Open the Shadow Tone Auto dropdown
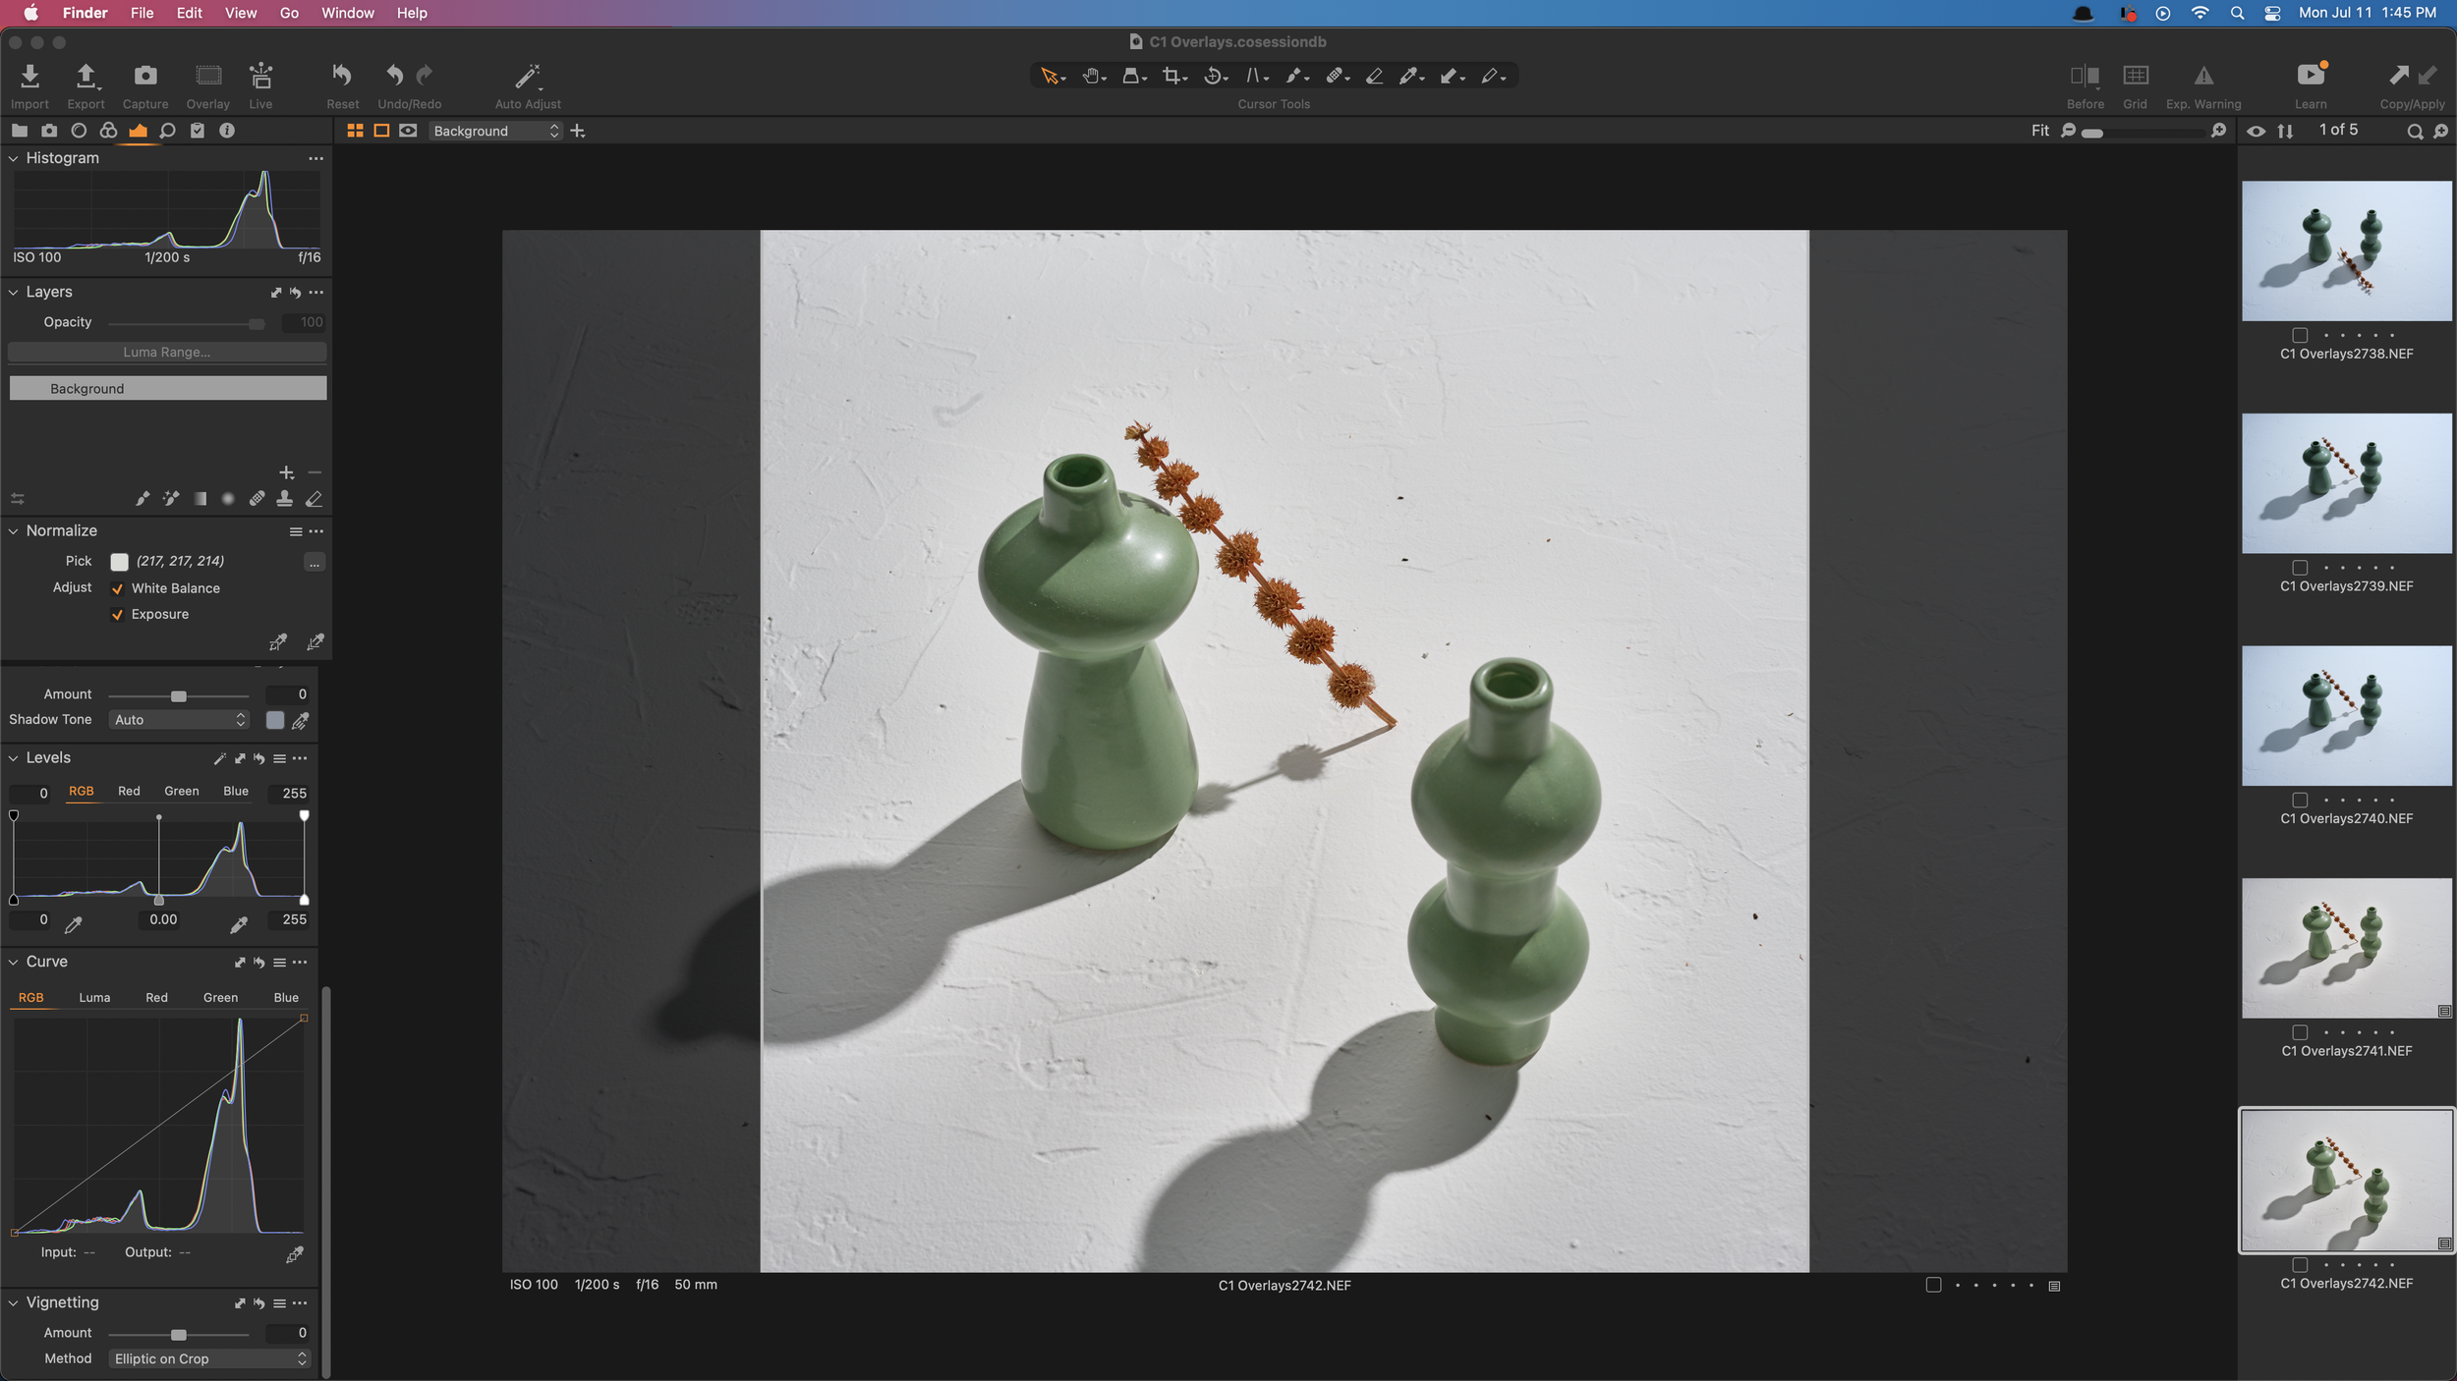 pos(178,720)
